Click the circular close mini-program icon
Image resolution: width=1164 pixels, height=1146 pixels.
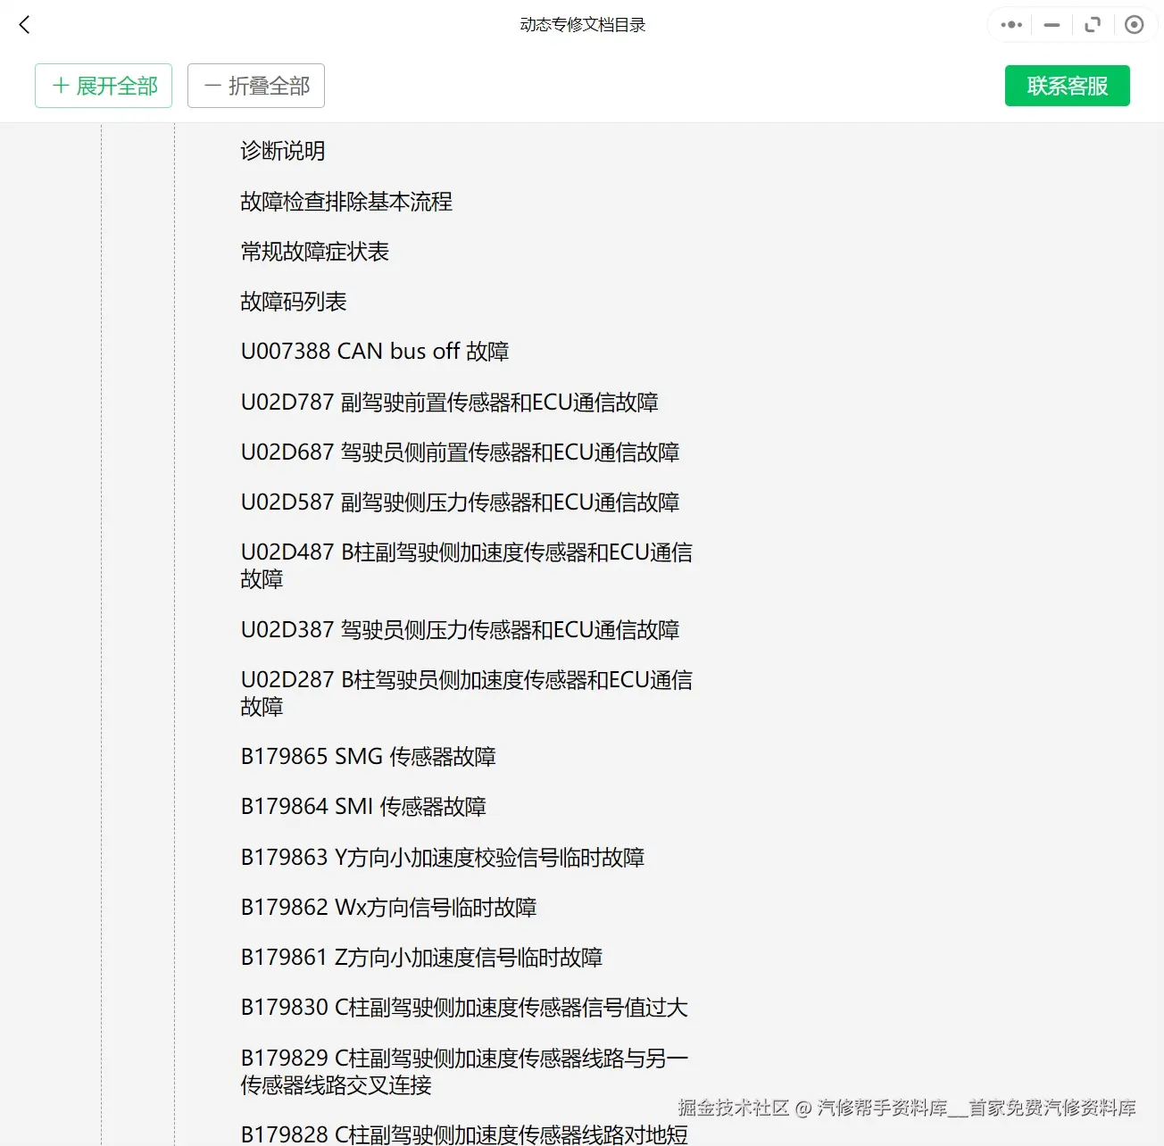click(1135, 24)
